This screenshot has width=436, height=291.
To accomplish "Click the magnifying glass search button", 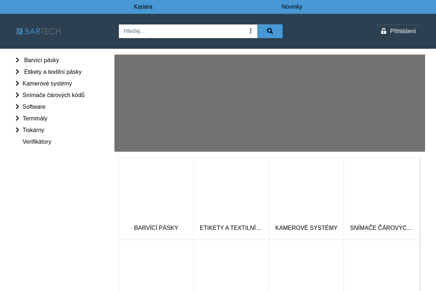I will pyautogui.click(x=270, y=31).
